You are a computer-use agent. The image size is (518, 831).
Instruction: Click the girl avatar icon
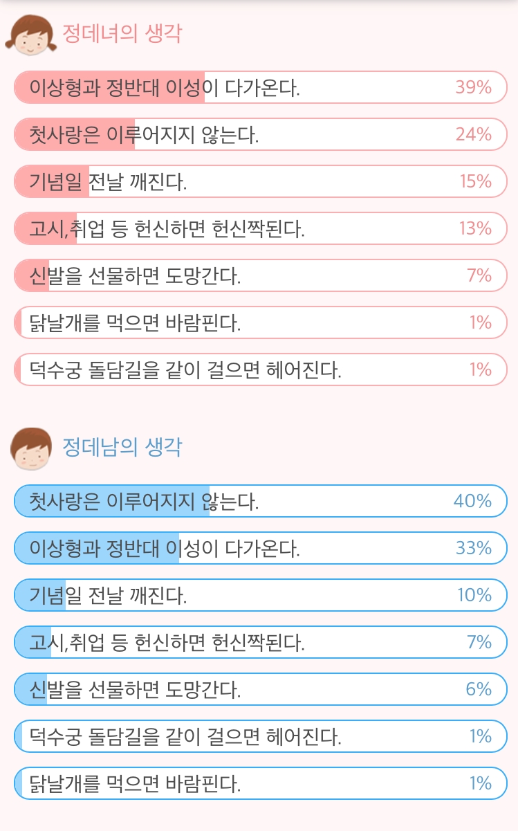coord(29,35)
